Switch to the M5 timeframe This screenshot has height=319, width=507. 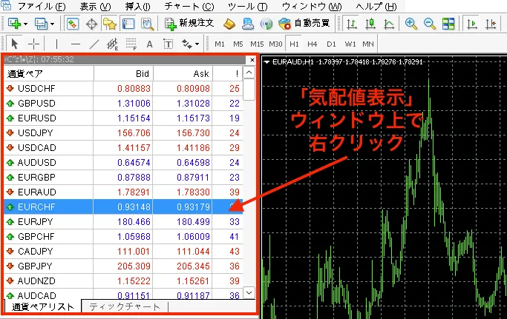pos(238,44)
